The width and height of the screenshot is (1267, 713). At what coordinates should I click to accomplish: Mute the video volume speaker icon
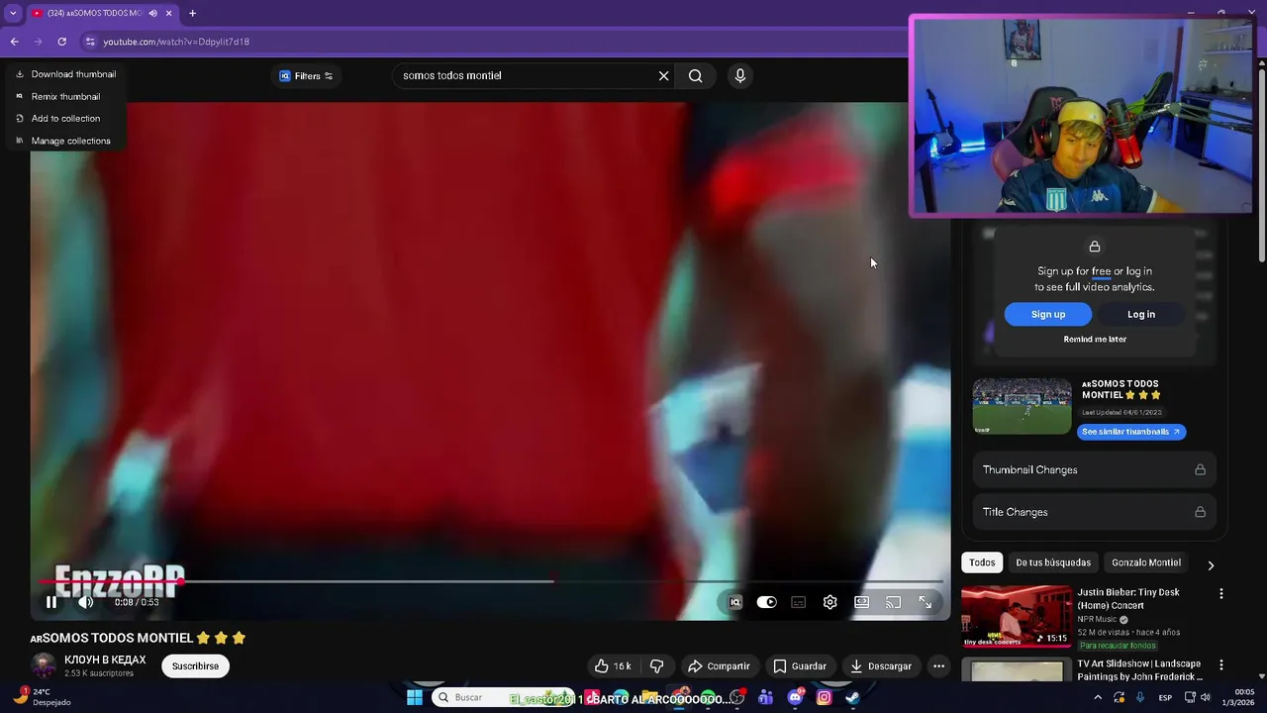pyautogui.click(x=86, y=602)
